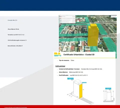Click the red color swatch of first layer
Viewport: 120px width, 108px height.
click(61, 16)
